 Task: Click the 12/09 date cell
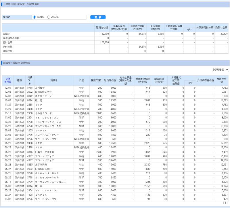[x=8, y=88]
